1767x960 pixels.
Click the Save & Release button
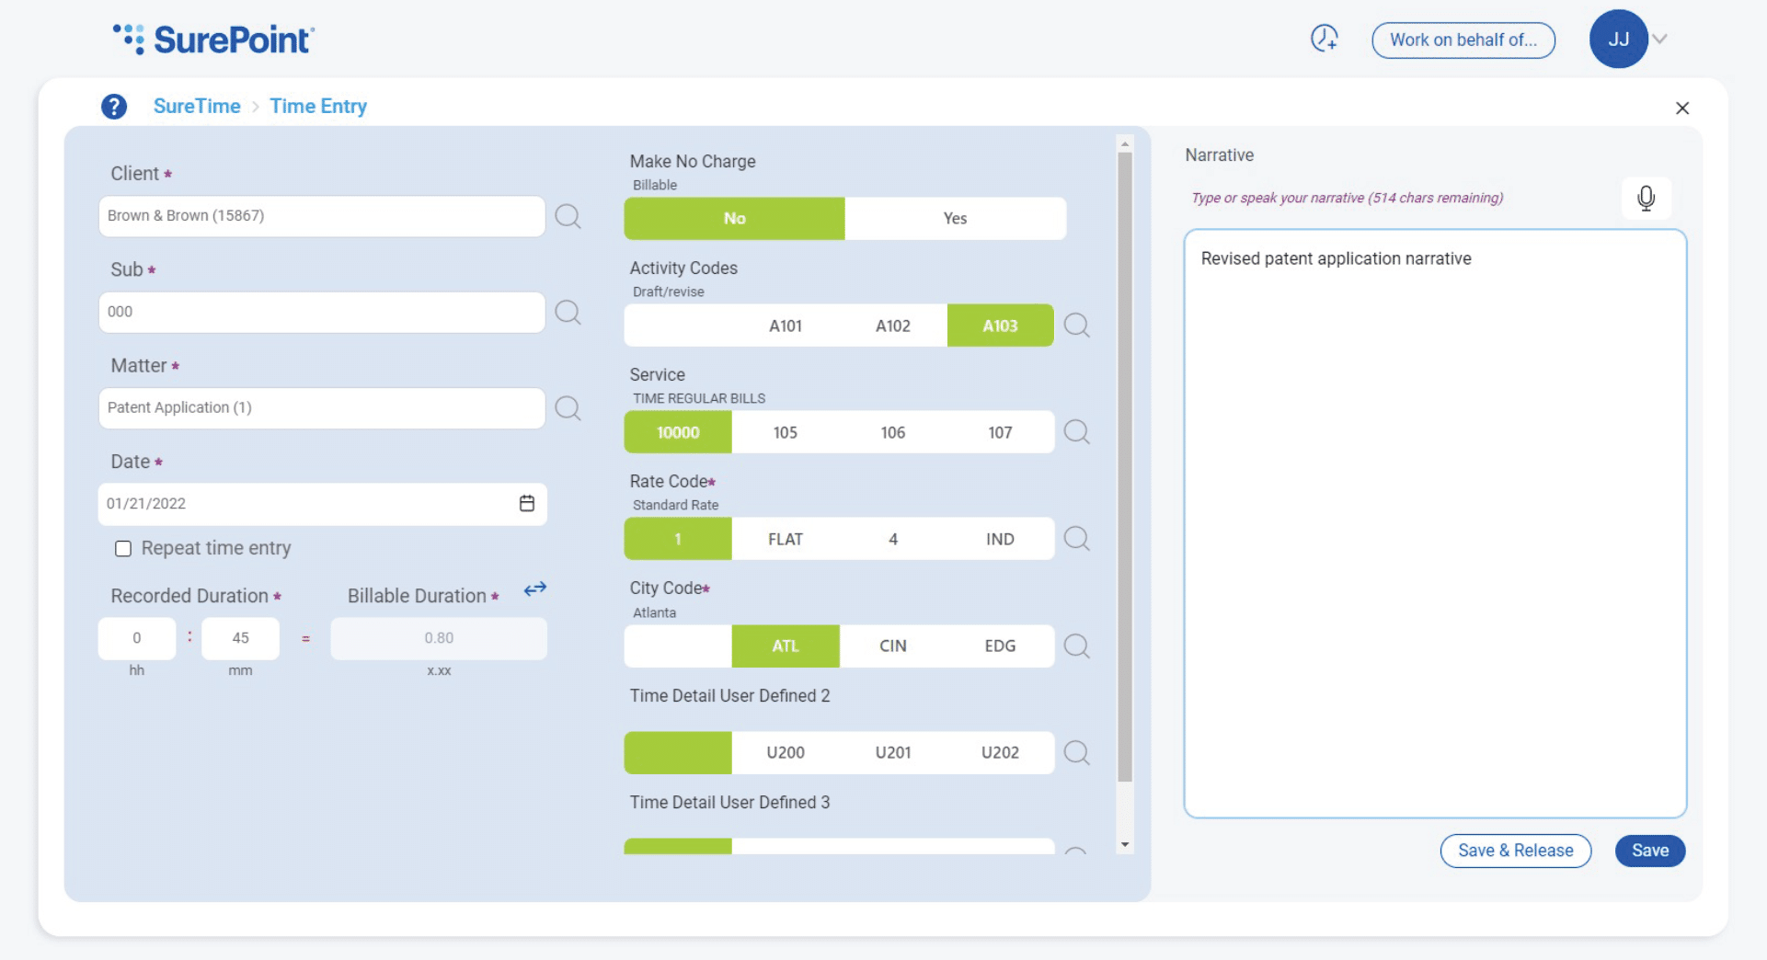click(1515, 851)
